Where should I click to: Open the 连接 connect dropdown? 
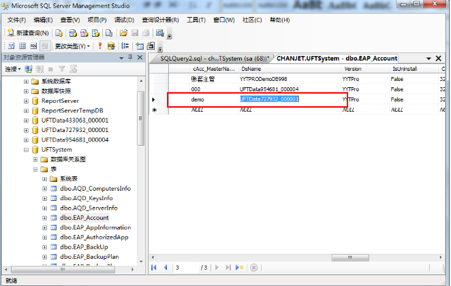pos(13,69)
